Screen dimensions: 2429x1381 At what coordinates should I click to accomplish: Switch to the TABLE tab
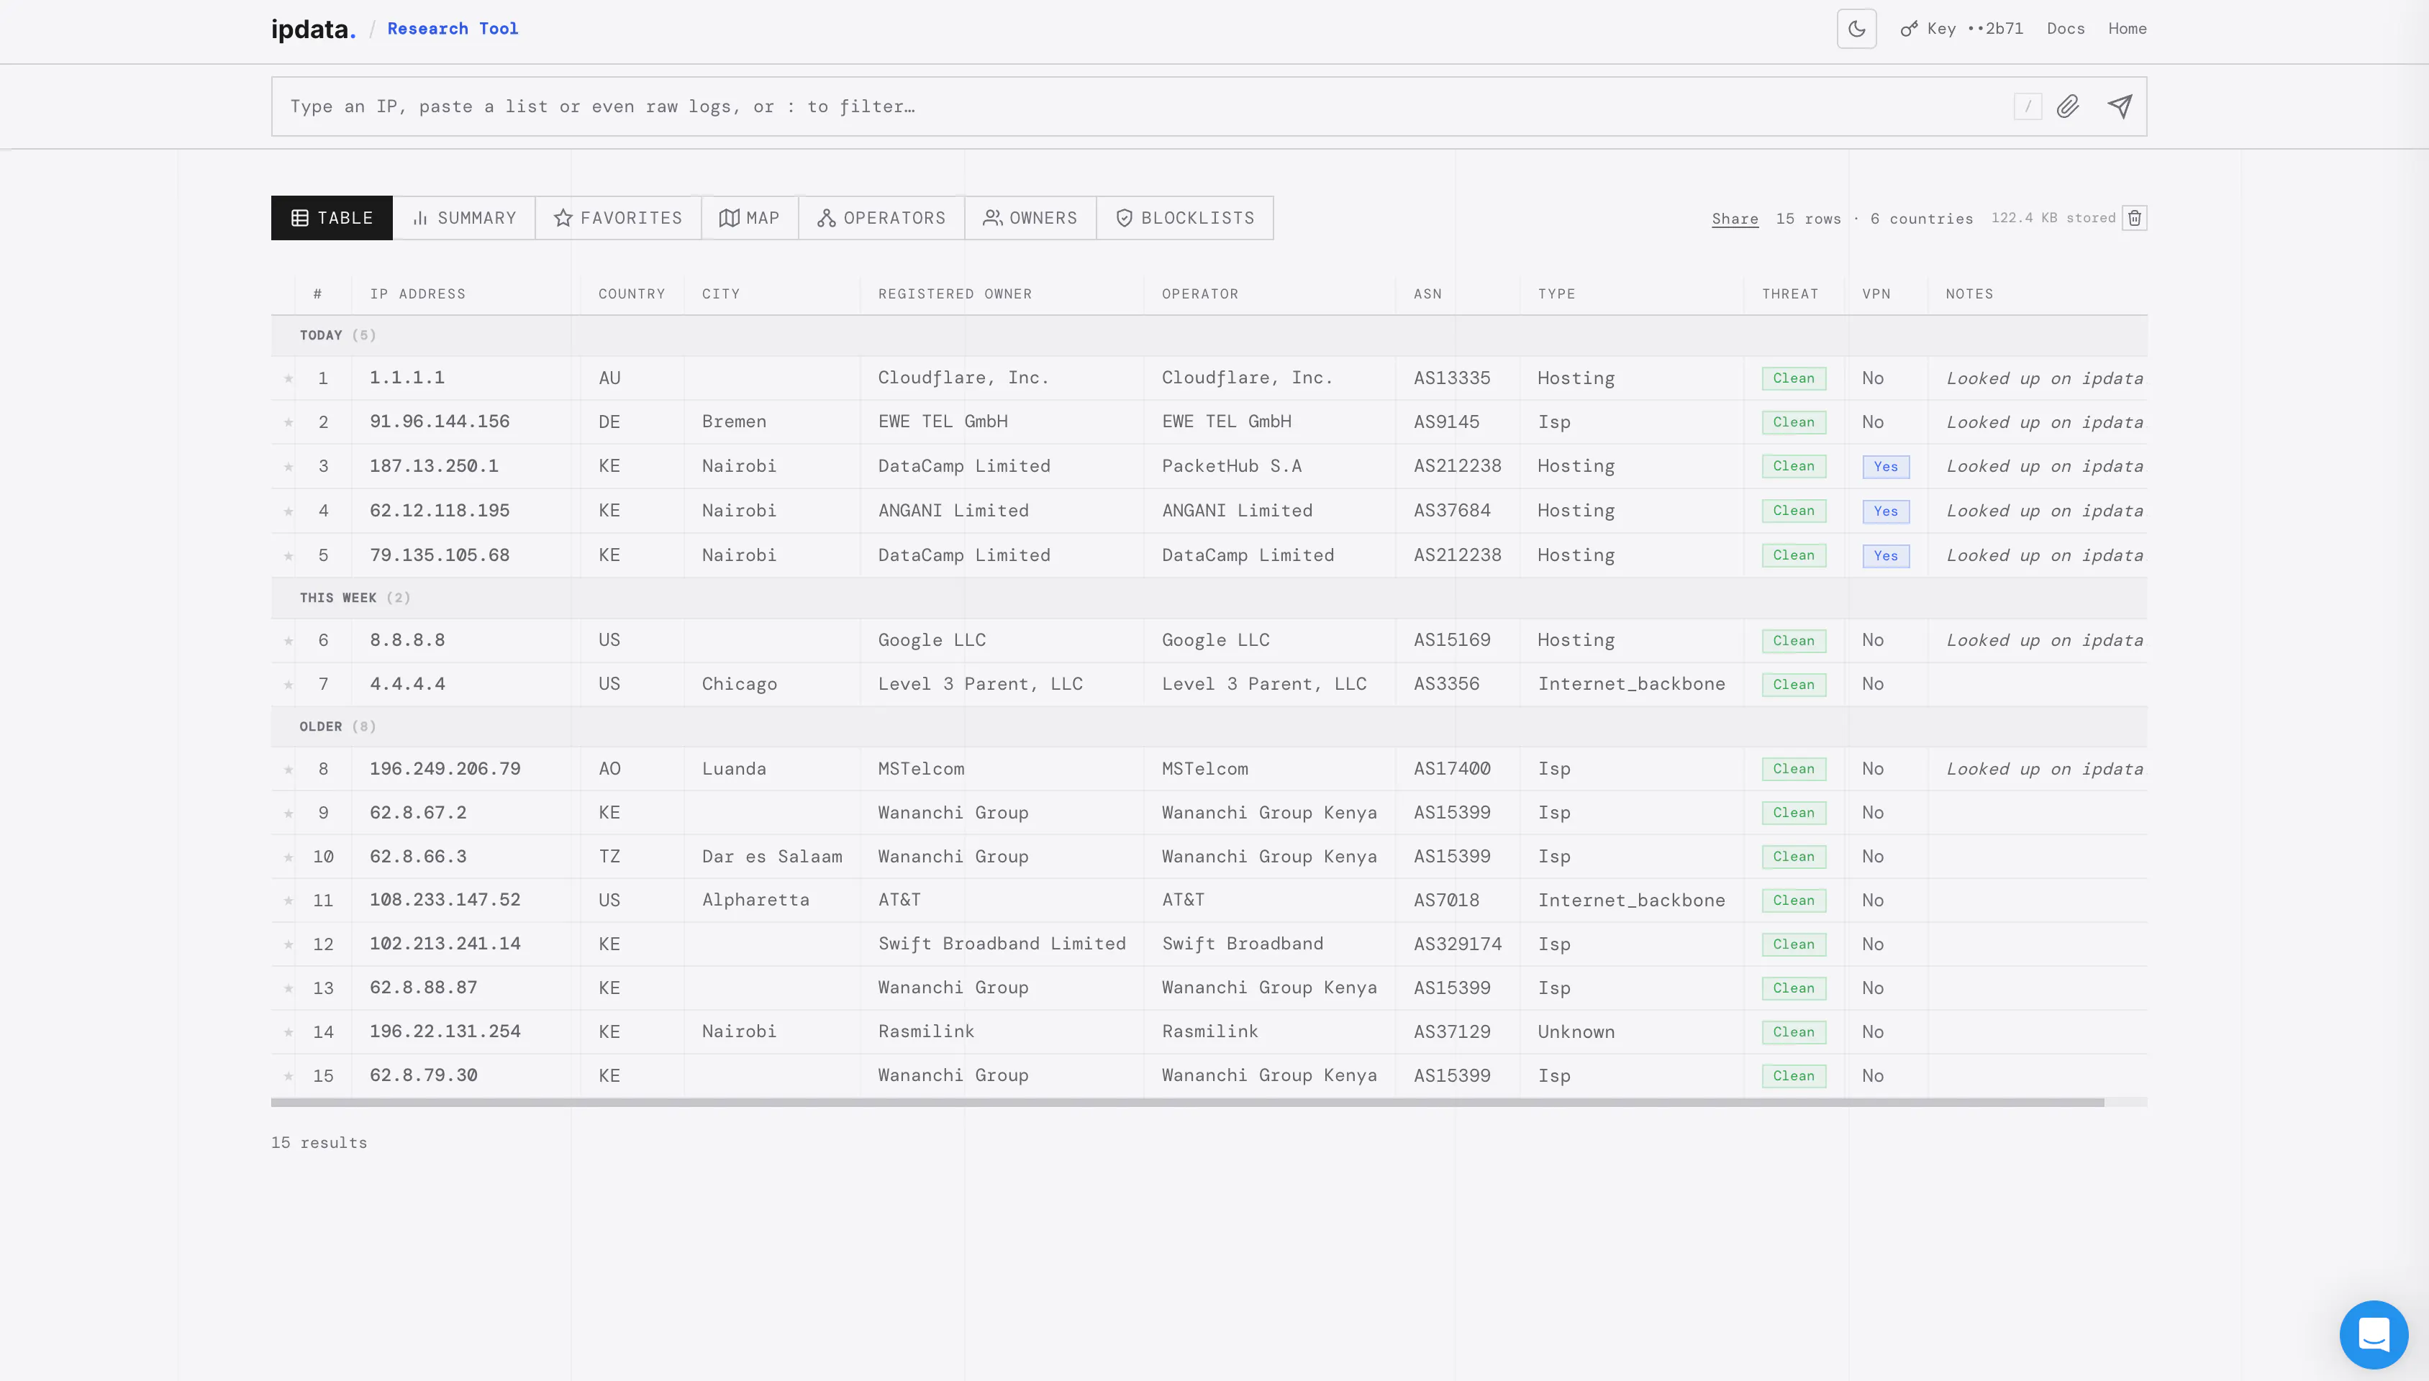tap(332, 218)
